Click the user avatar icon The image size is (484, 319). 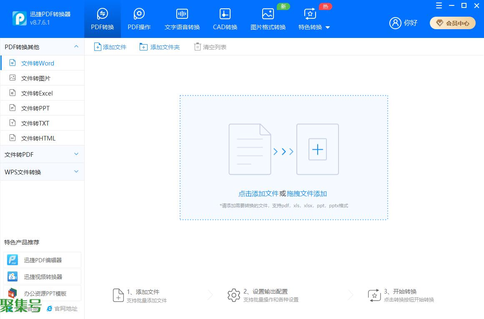[395, 23]
